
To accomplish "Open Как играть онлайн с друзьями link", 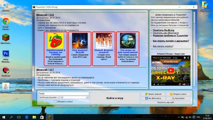I will point(171,41).
